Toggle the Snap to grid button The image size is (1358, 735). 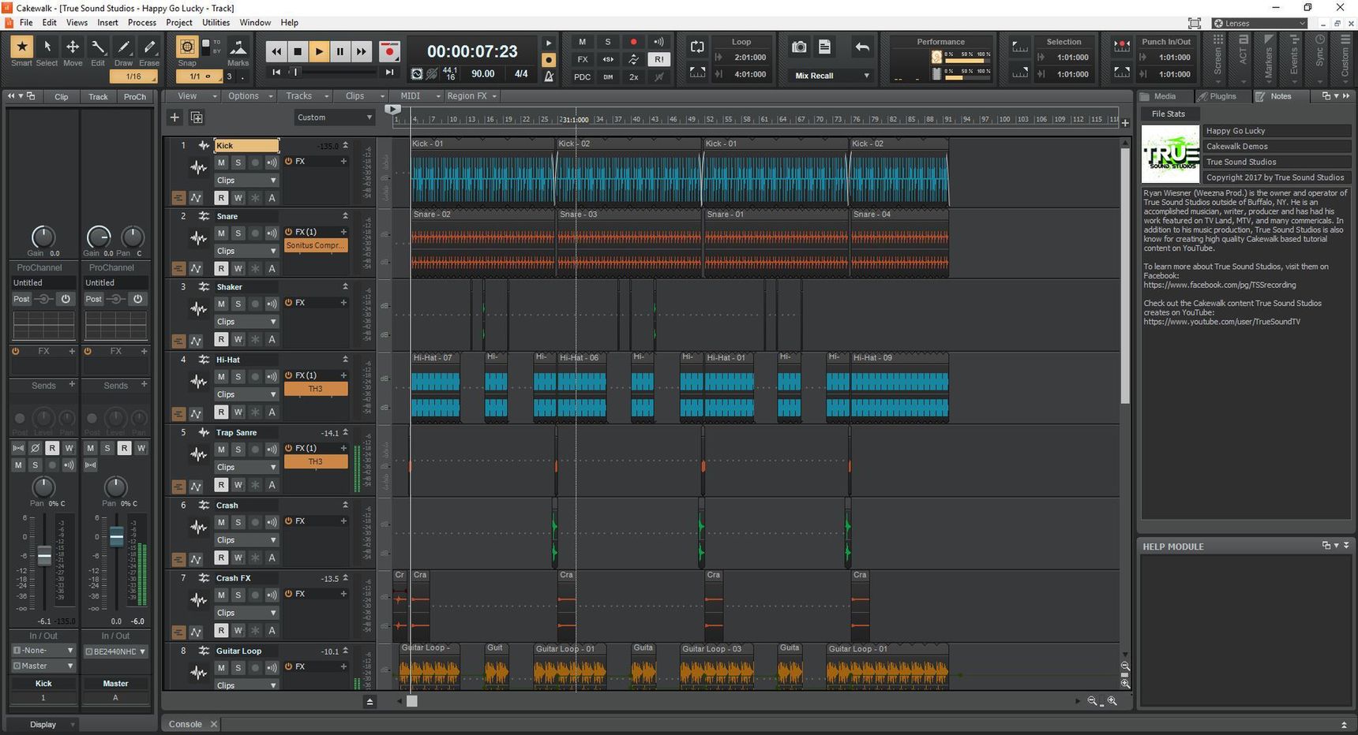tap(187, 47)
